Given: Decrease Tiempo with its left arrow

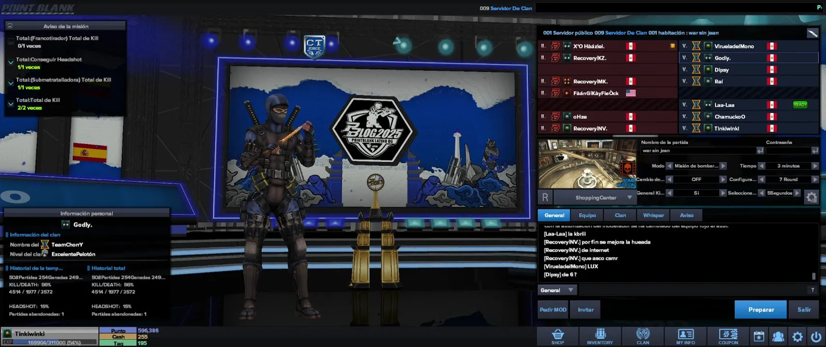Looking at the screenshot, I should [x=762, y=166].
